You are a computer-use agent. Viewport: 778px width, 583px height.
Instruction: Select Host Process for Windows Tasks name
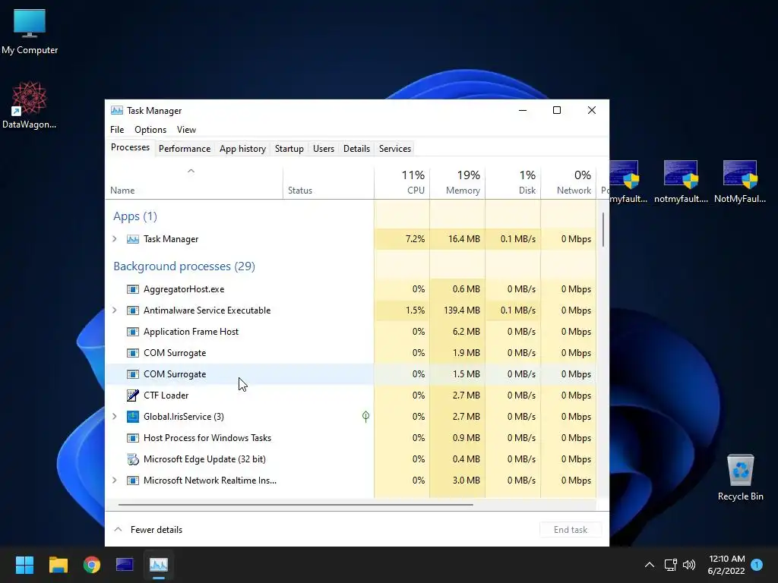207,438
